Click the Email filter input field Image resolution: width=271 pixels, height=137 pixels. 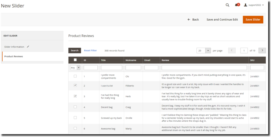151,67
